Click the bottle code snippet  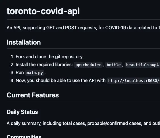114,65
